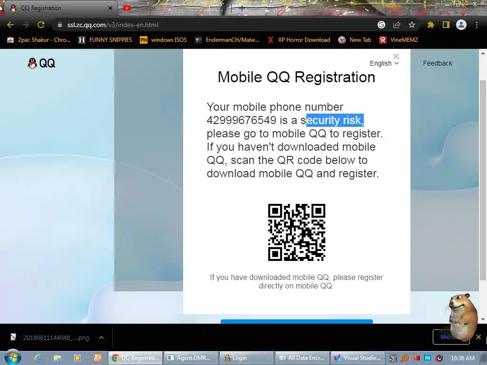Open media player from taskbar
The width and height of the screenshot is (487, 365).
pyautogui.click(x=78, y=358)
